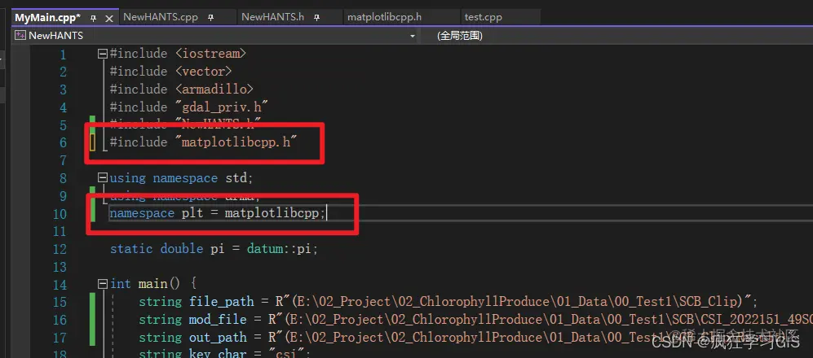
Task: Click on "matplotlibcpp.h" include text
Action: point(236,142)
